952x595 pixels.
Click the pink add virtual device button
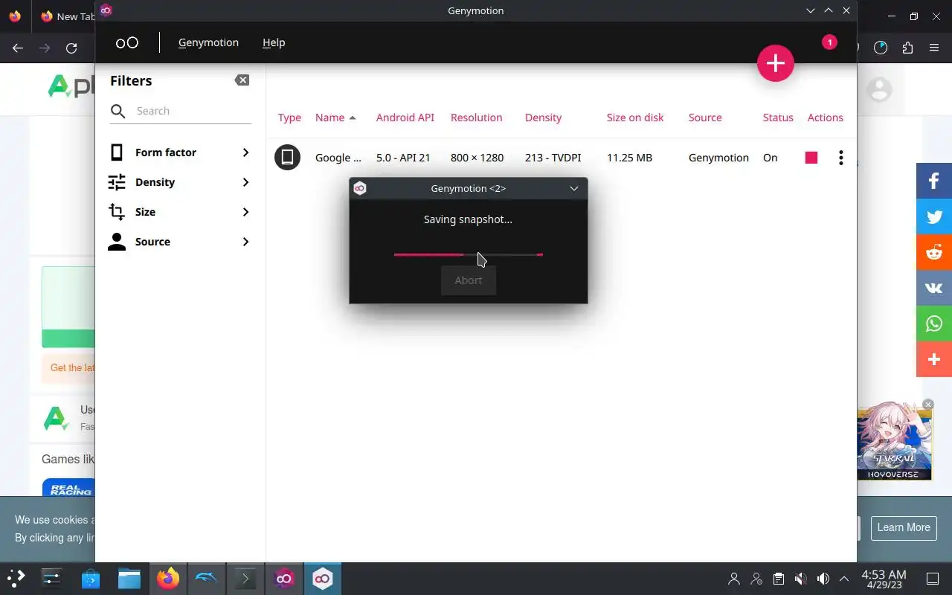[776, 63]
